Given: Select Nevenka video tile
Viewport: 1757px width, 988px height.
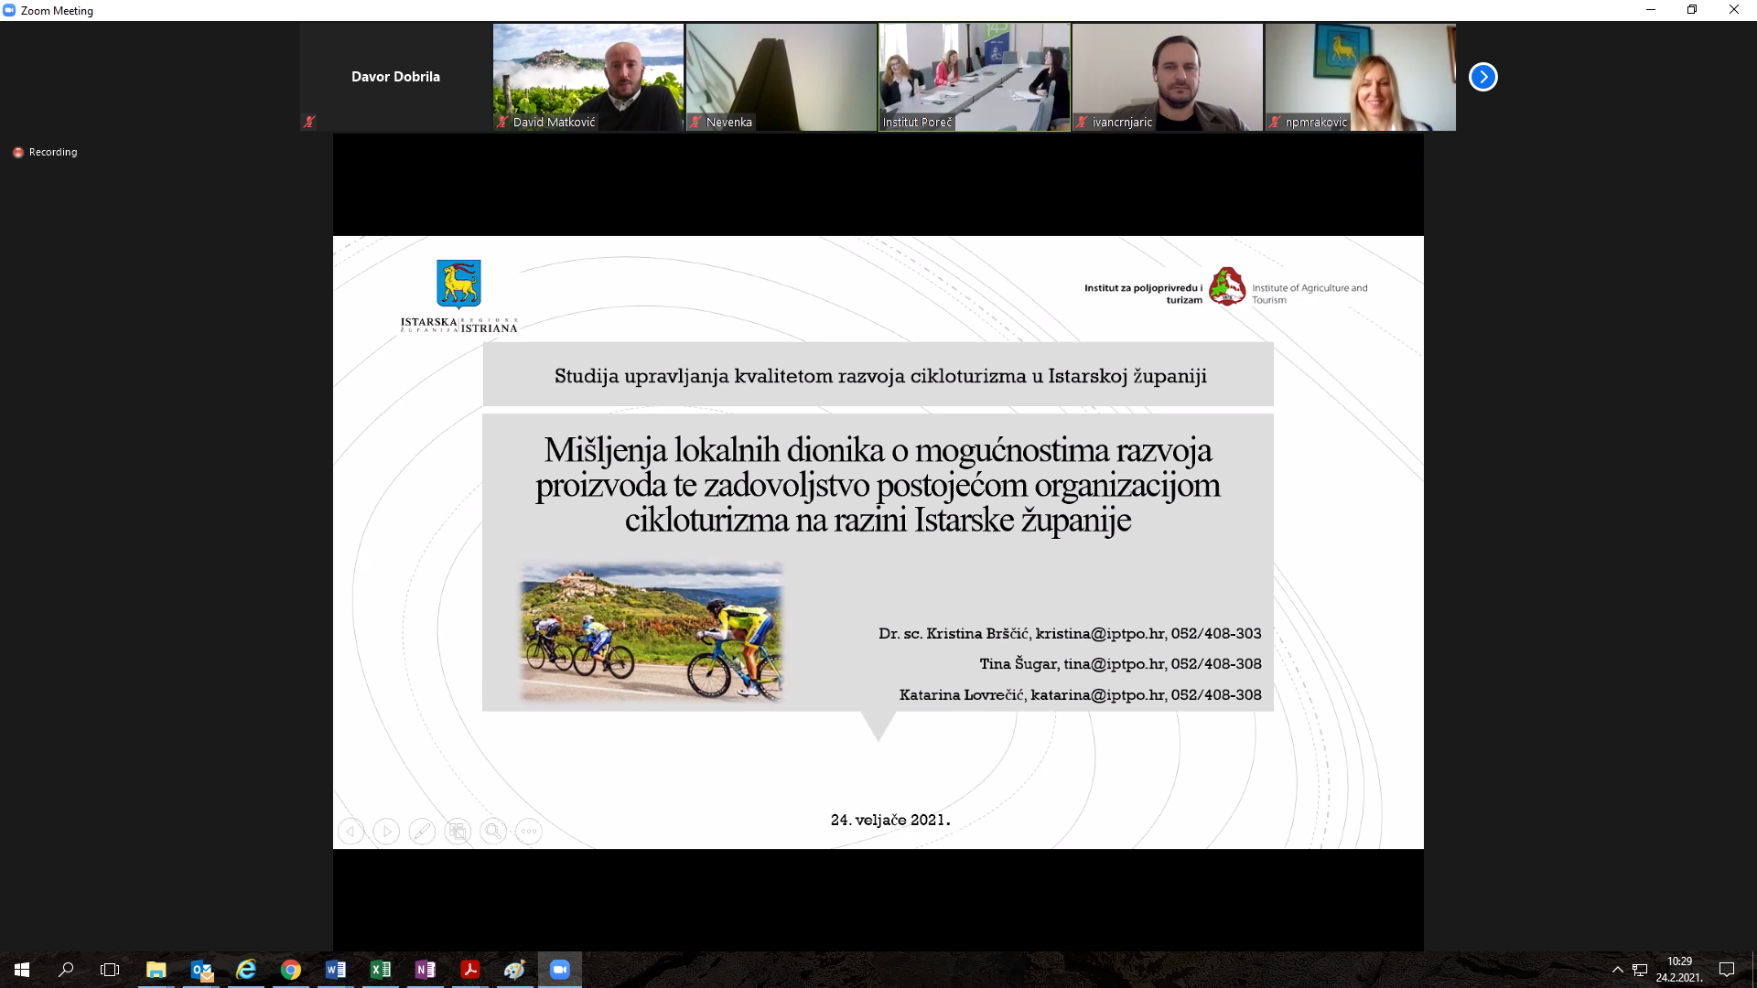Looking at the screenshot, I should (781, 77).
